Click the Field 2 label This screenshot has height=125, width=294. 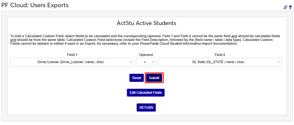(x=220, y=55)
